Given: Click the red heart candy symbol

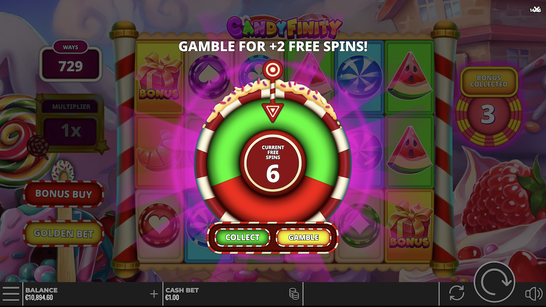Looking at the screenshot, I should (159, 225).
